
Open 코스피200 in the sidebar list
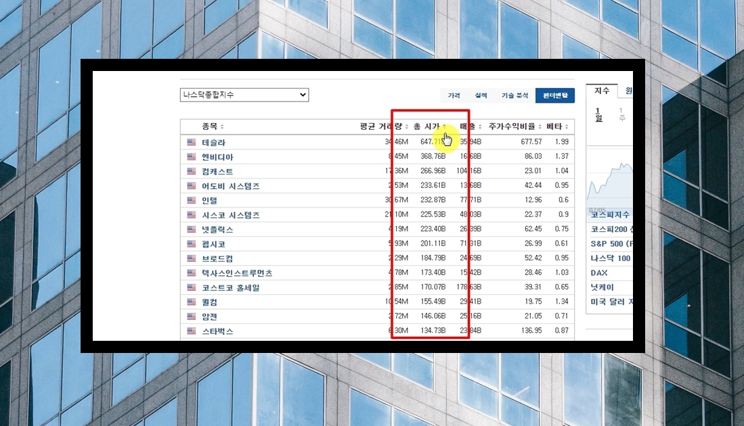pyautogui.click(x=611, y=229)
